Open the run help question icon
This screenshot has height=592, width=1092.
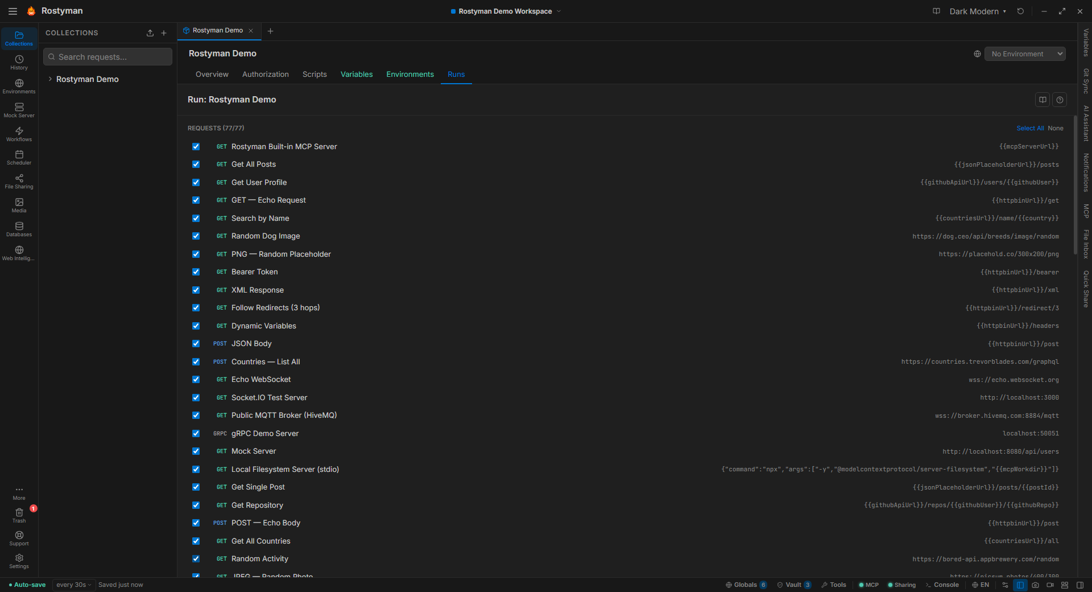click(x=1060, y=100)
